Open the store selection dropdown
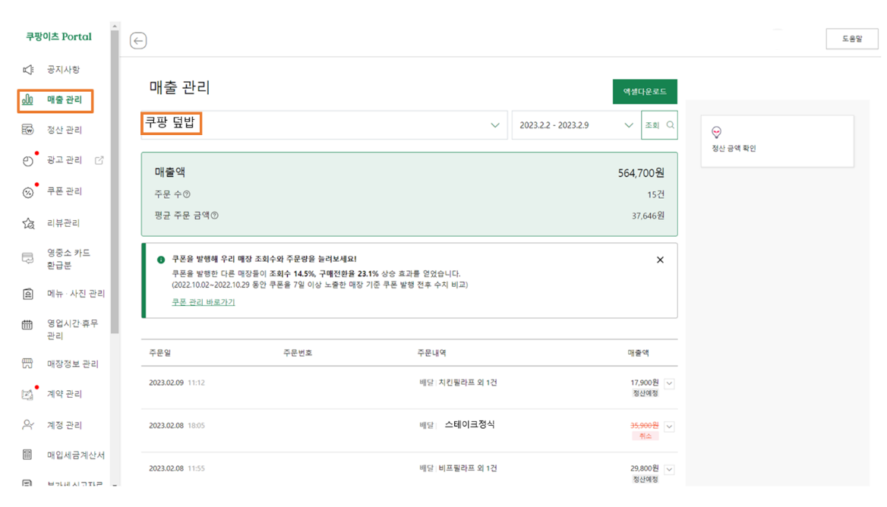 point(324,125)
